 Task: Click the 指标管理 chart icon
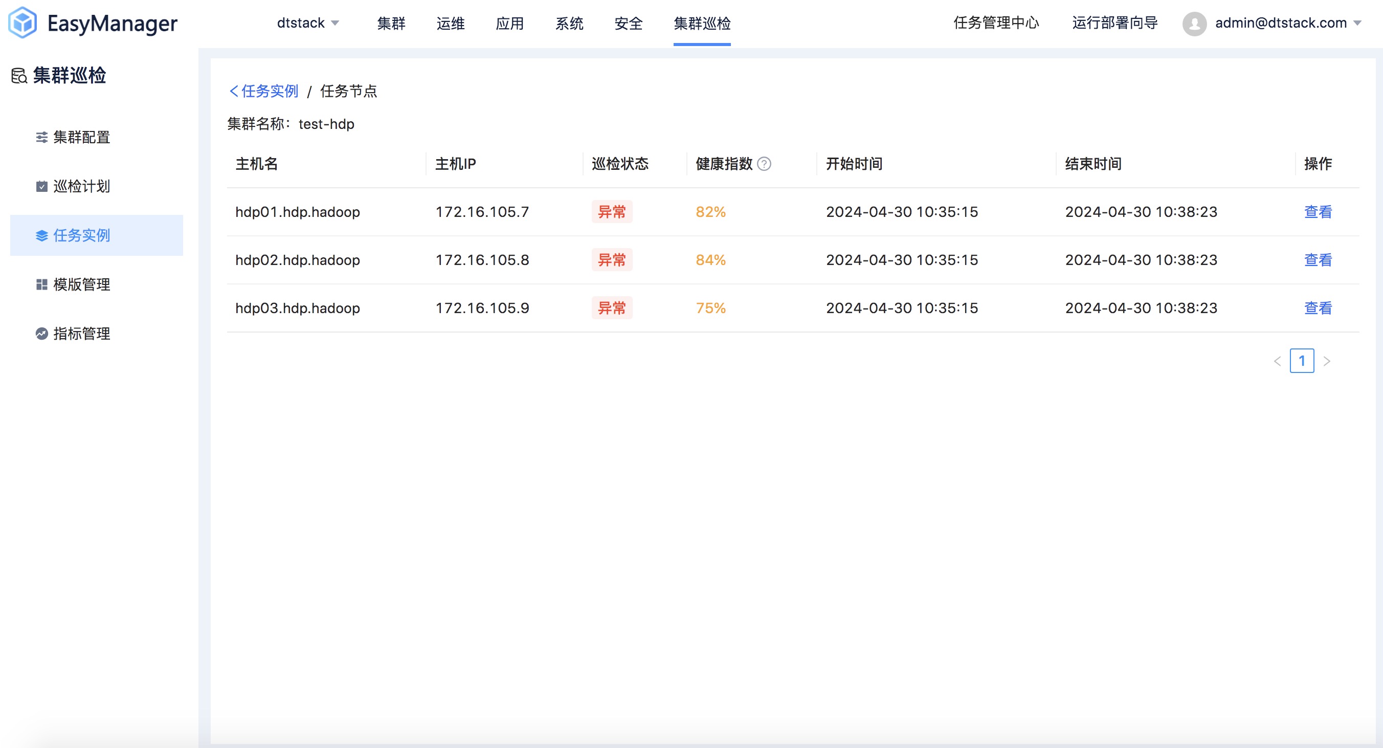pyautogui.click(x=41, y=334)
